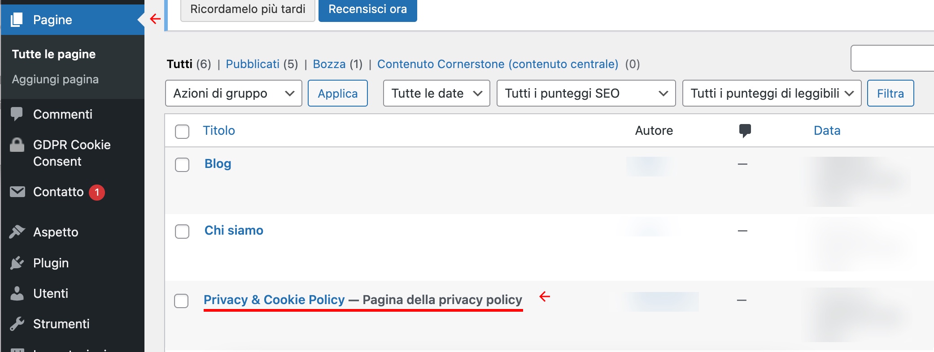Click the Utenti user icon
Screen dimensions: 934x352
coord(17,293)
